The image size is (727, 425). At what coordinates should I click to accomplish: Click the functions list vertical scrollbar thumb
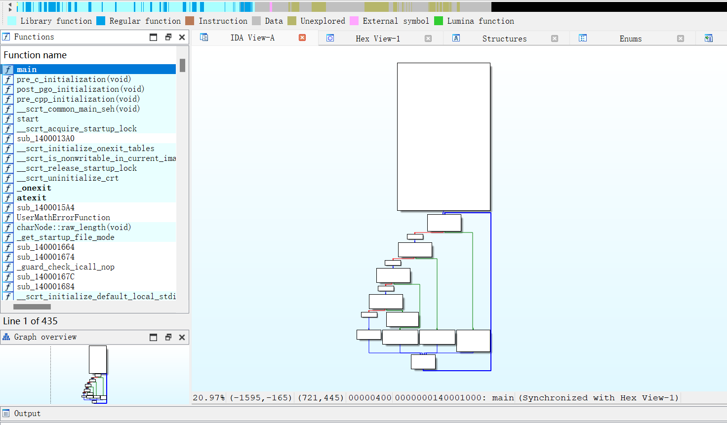coord(182,65)
